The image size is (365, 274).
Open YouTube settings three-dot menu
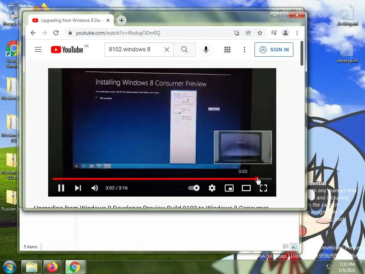(x=245, y=49)
